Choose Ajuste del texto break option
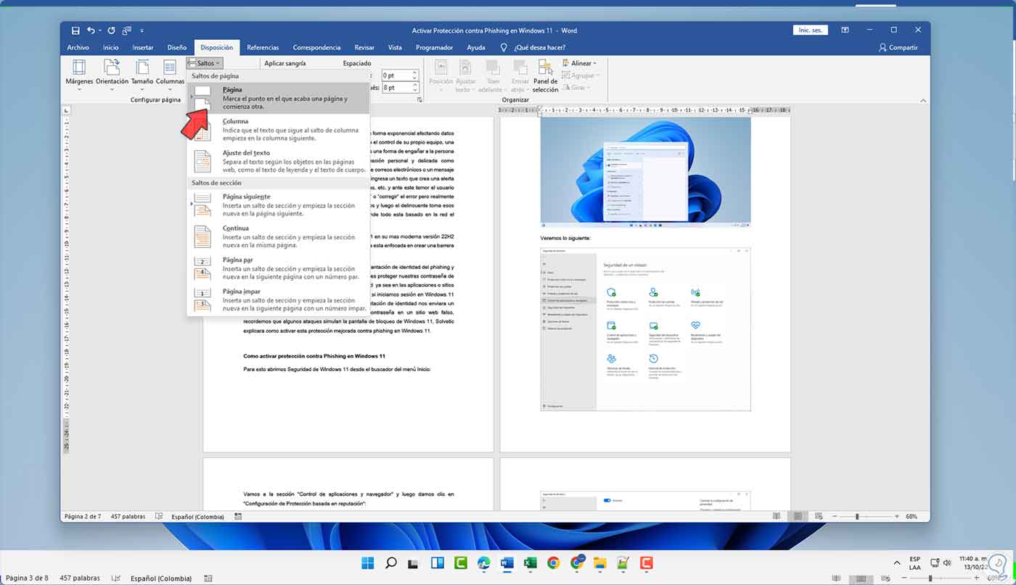 coord(278,161)
